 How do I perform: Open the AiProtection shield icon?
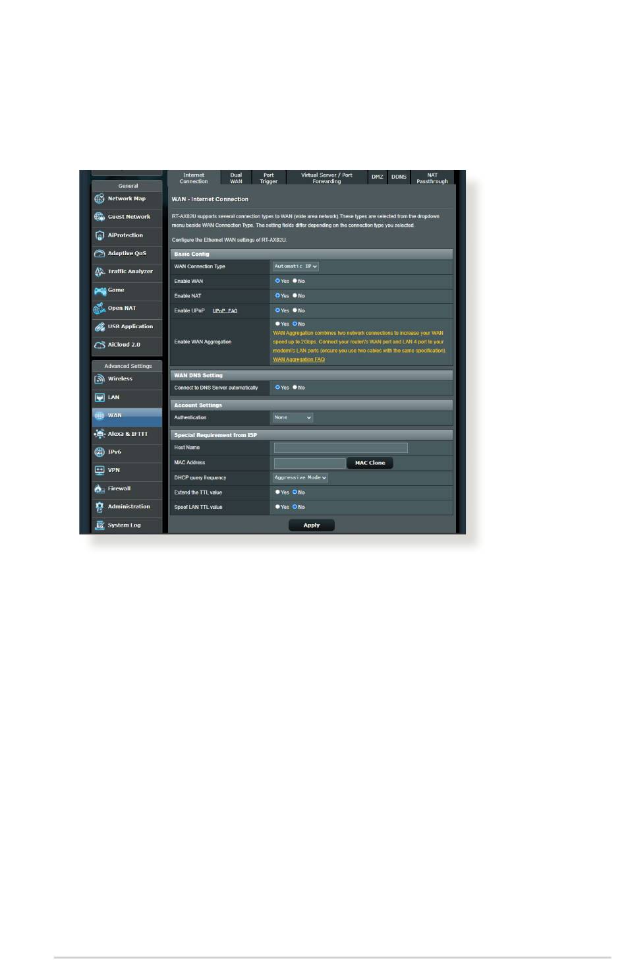[x=100, y=235]
